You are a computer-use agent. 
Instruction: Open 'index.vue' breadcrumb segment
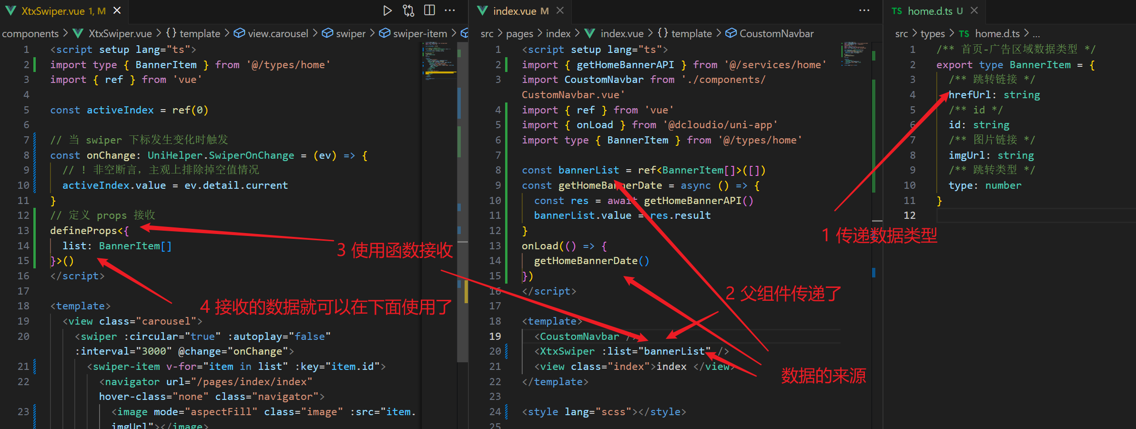click(x=622, y=34)
